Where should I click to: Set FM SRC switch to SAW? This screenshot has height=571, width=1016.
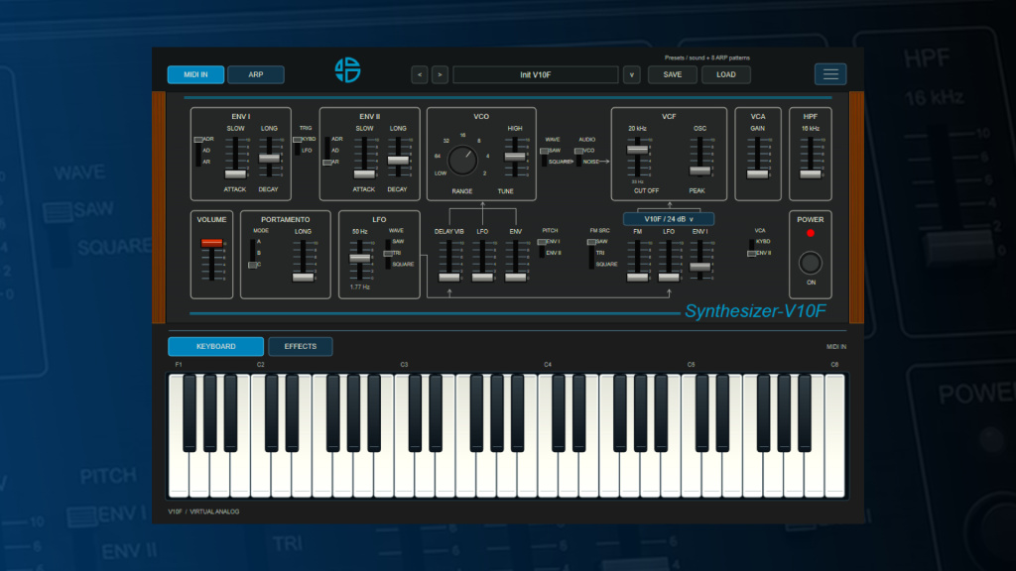[x=591, y=242]
